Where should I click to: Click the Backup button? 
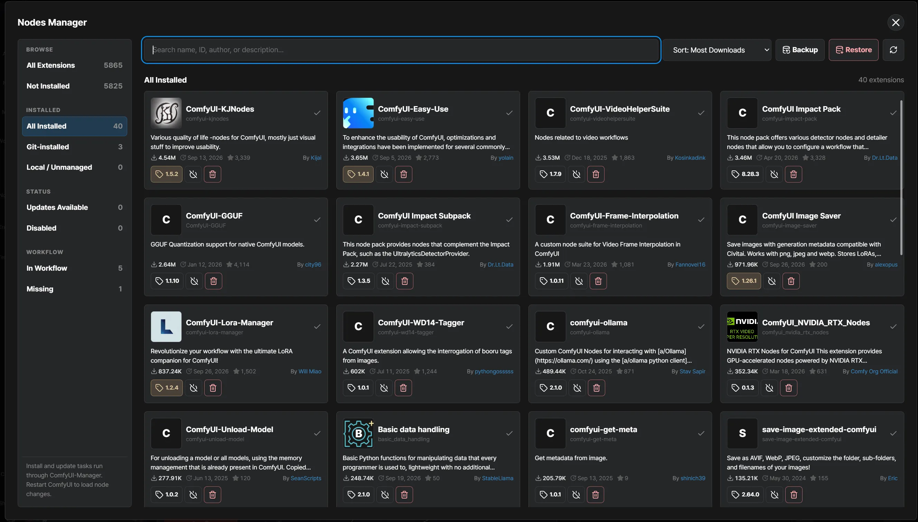coord(800,50)
